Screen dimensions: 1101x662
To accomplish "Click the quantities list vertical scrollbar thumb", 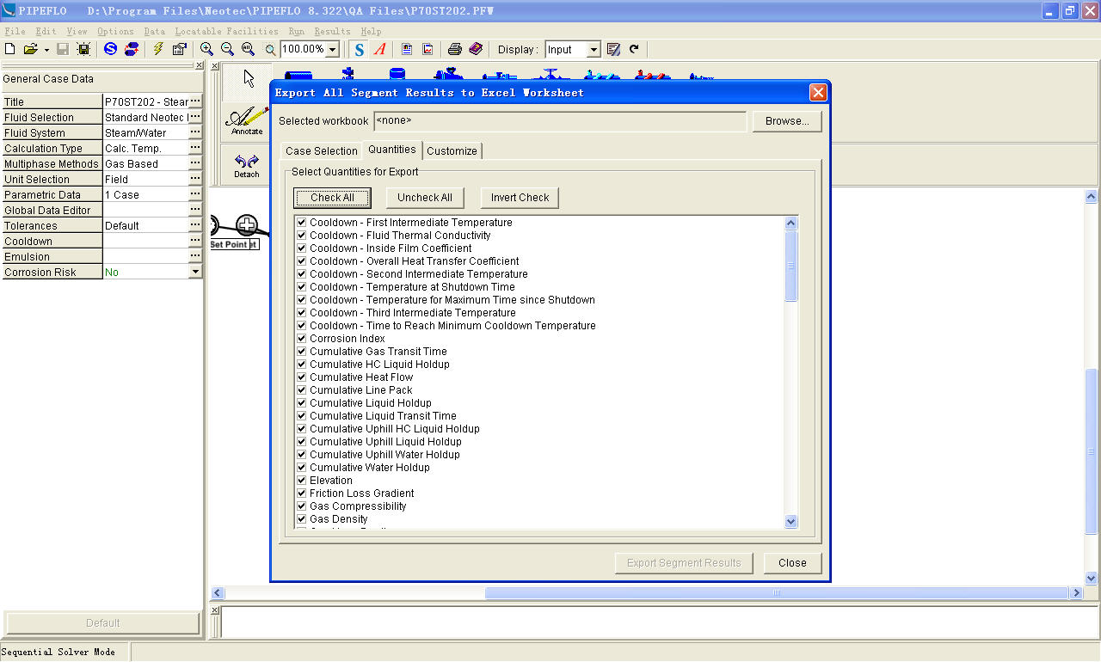I will [x=791, y=266].
